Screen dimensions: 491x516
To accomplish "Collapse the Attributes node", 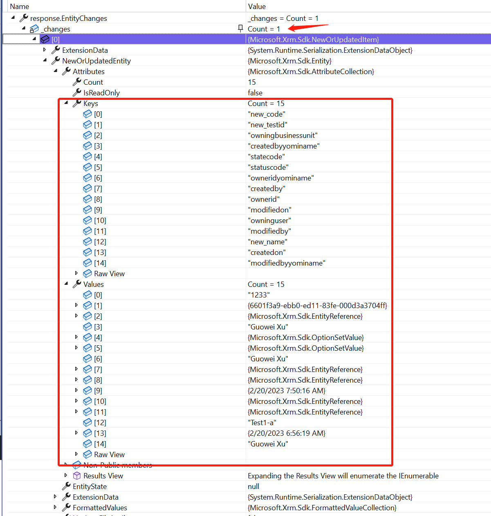I will pyautogui.click(x=56, y=71).
